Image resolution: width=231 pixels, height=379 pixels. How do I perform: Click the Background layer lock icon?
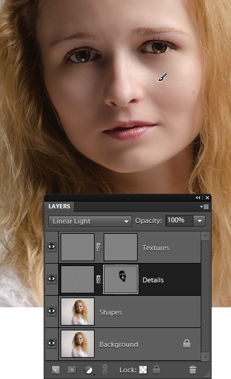pos(187,344)
